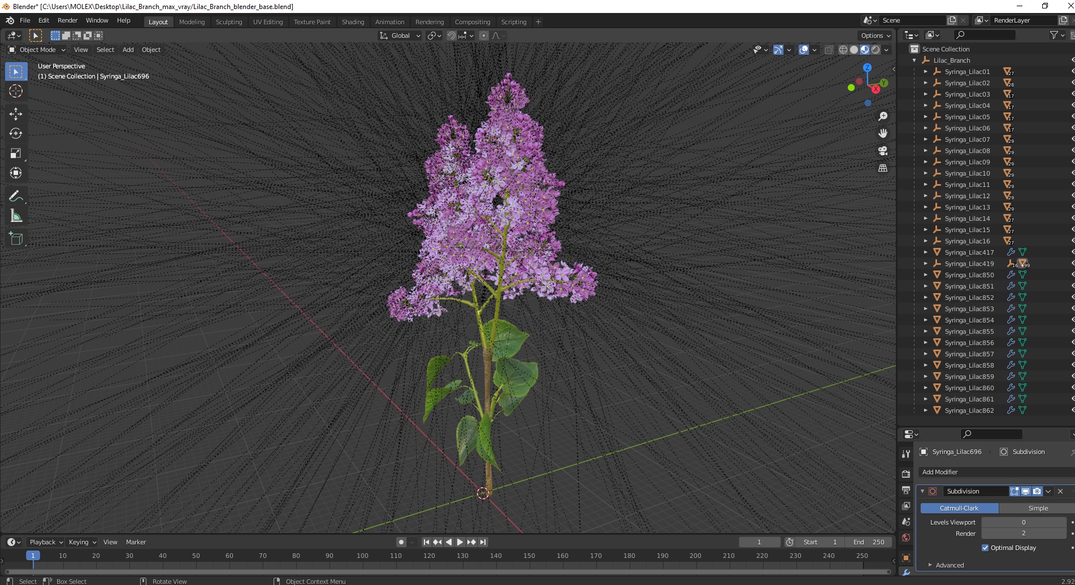Switch to wireframe viewport shading
Screen dimensions: 1075x585
pyautogui.click(x=843, y=50)
